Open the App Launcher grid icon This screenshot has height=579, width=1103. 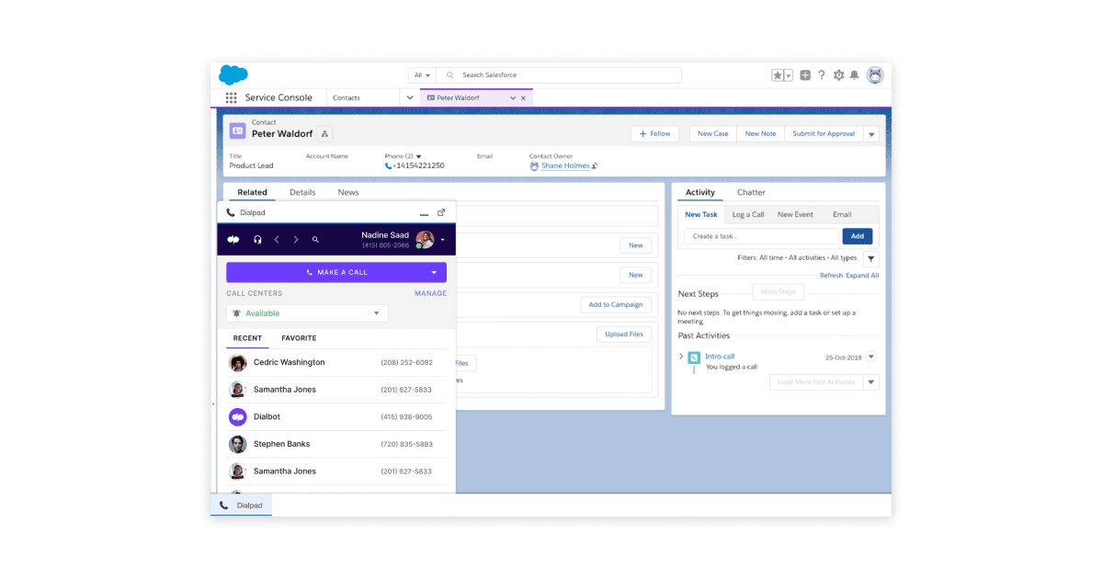pyautogui.click(x=231, y=97)
